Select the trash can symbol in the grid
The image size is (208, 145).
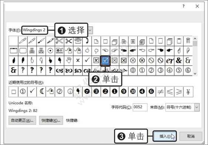(188, 41)
